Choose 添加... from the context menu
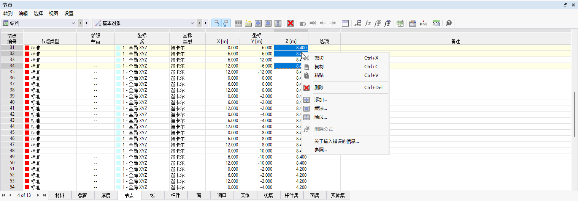Screen dimensions: 578x201 345,100
